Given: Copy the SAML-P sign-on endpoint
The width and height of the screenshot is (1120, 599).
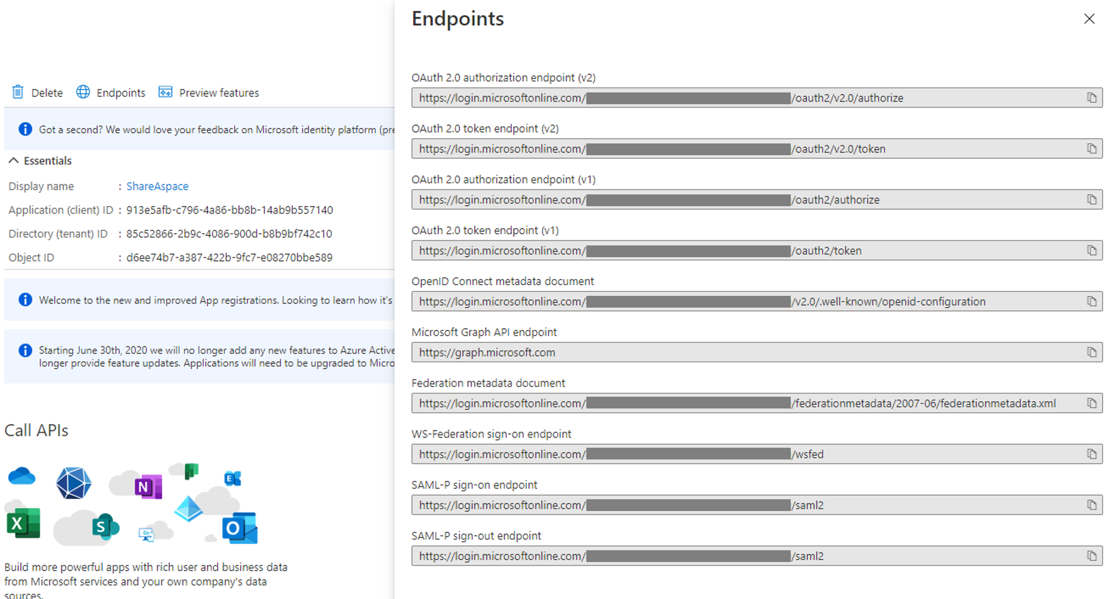Looking at the screenshot, I should pos(1091,505).
